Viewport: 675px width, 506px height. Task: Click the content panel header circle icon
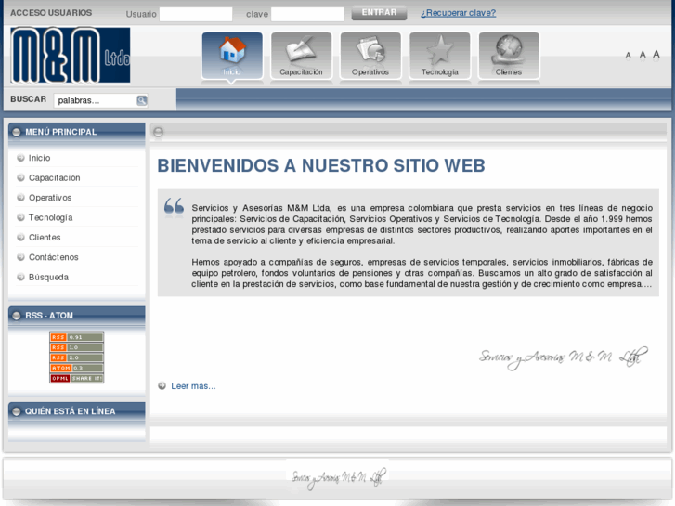coord(159,132)
